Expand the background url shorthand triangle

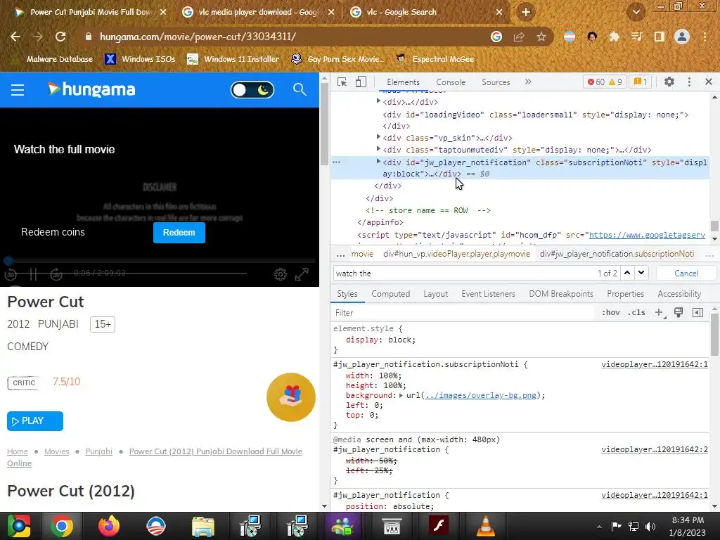pos(401,395)
